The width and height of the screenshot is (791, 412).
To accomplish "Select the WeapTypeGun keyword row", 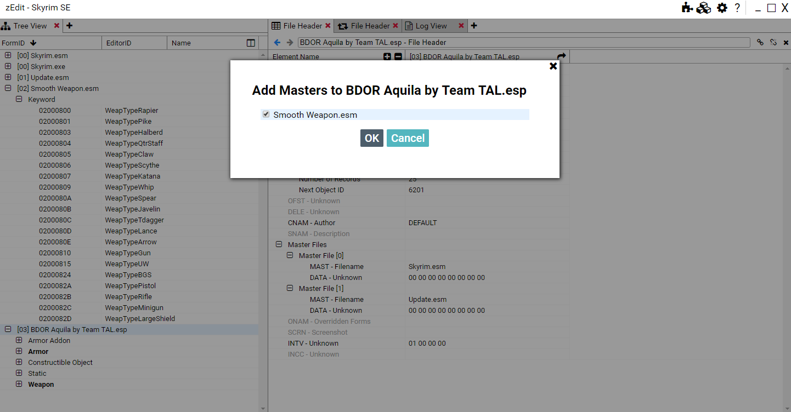I will [129, 253].
